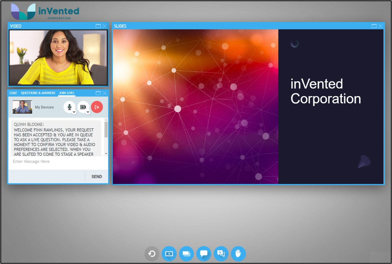Click the presenter video feed
This screenshot has height=264, width=392.
coord(58,58)
